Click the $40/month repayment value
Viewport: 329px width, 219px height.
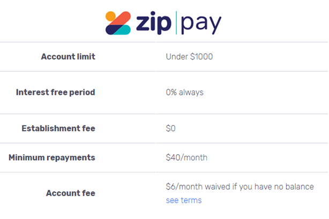(186, 157)
